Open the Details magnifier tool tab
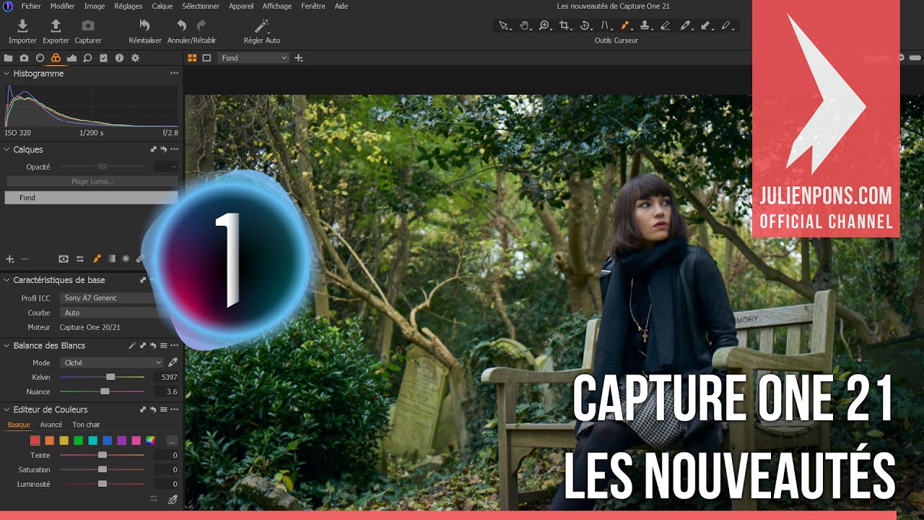This screenshot has height=520, width=924. click(87, 58)
